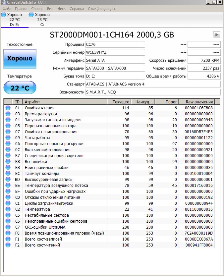
Task: Click status icon for Высокоуровневая запись row
Action: tap(8, 179)
